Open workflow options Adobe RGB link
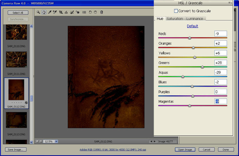The image size is (239, 156). [113, 150]
